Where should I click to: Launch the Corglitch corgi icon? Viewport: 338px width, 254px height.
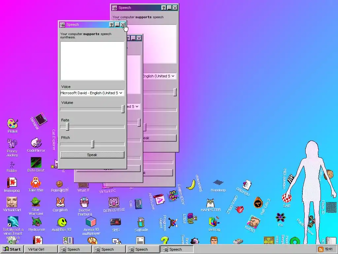[x=60, y=202]
